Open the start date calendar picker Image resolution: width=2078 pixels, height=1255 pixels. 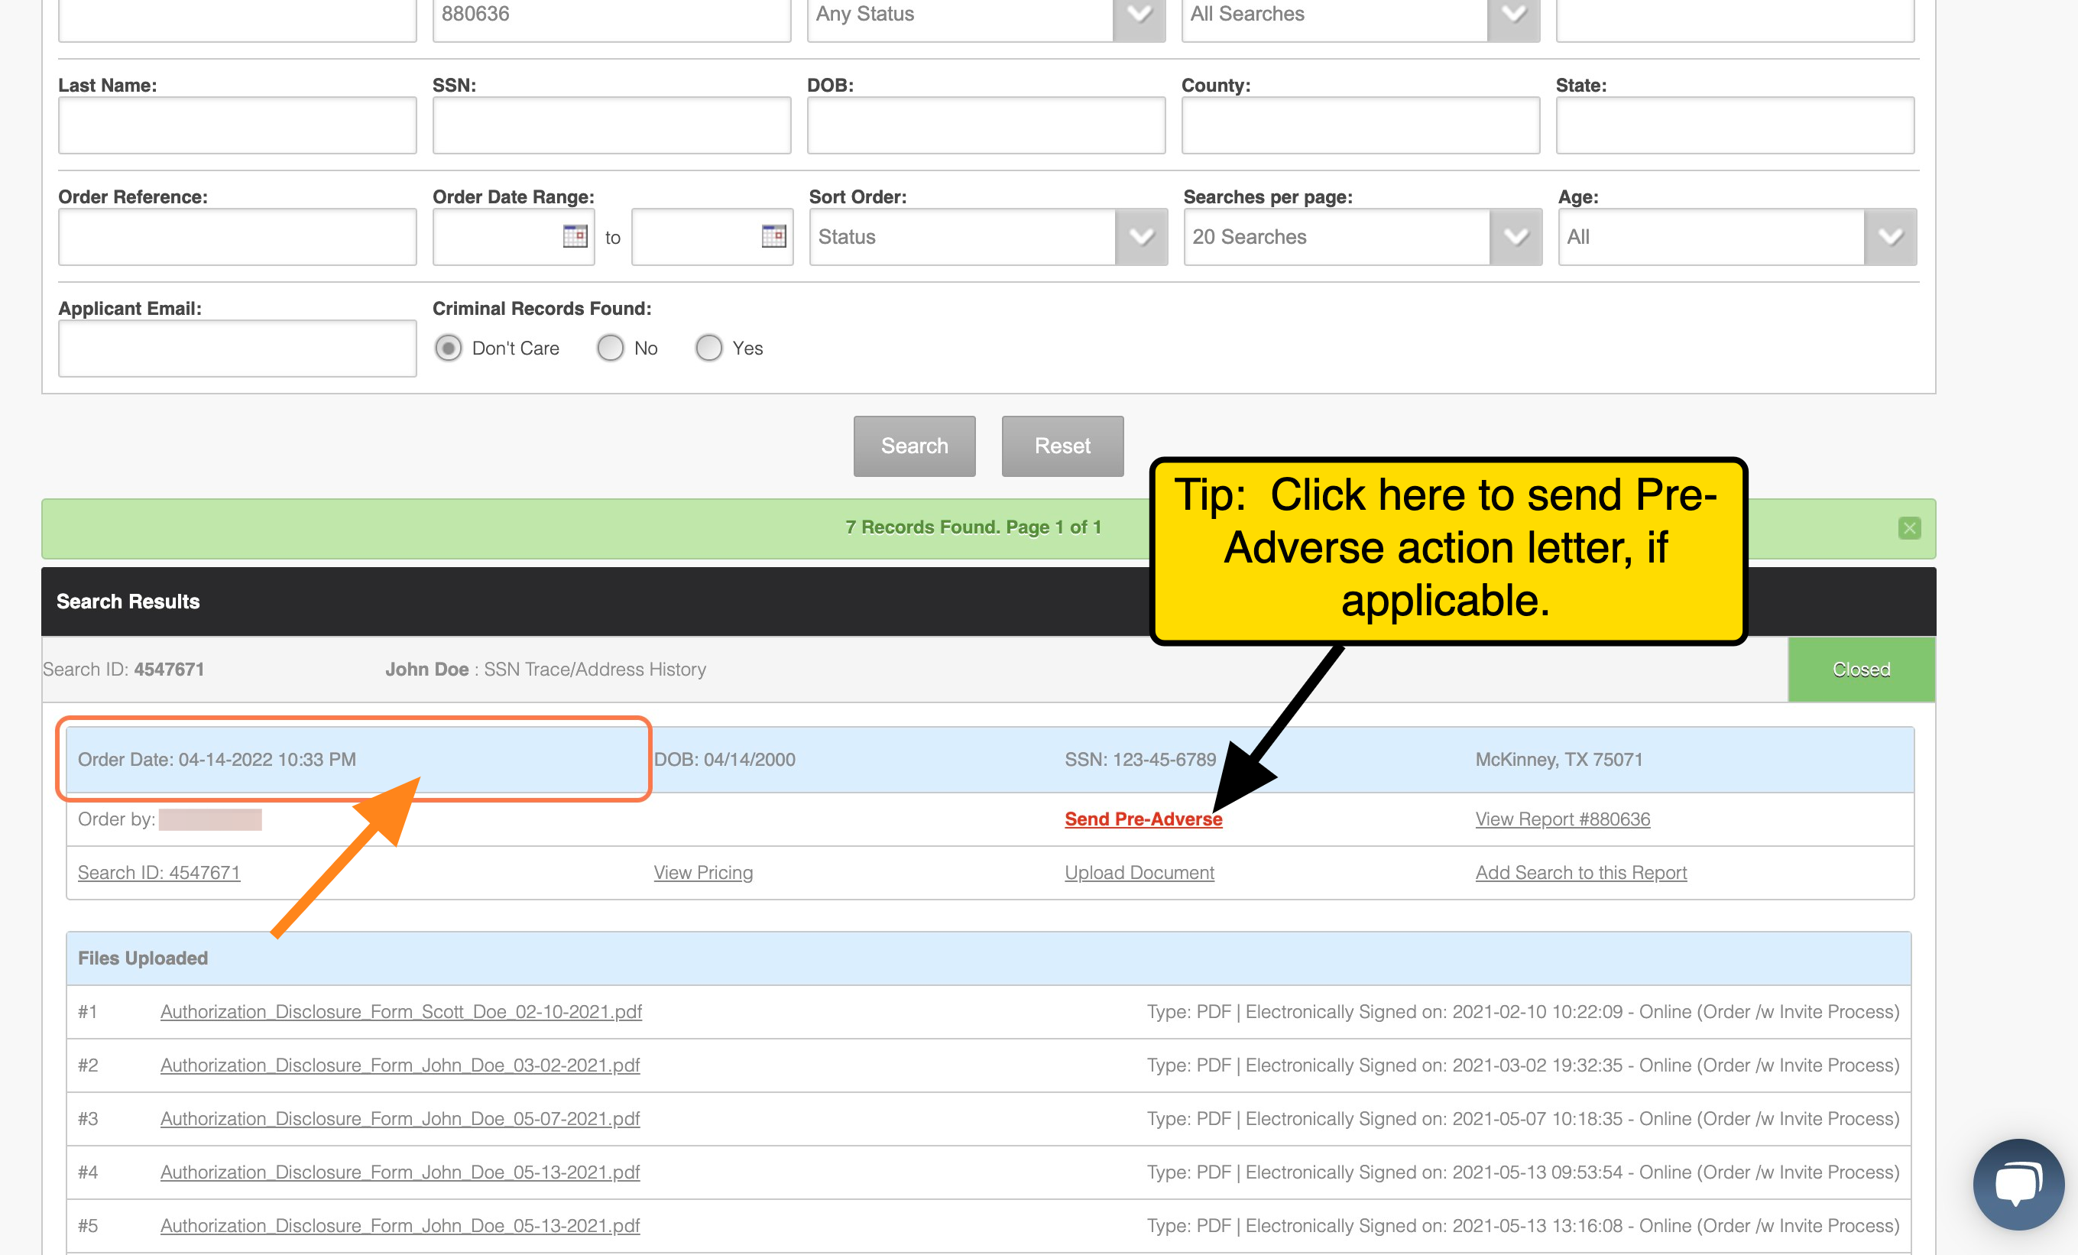pos(575,236)
